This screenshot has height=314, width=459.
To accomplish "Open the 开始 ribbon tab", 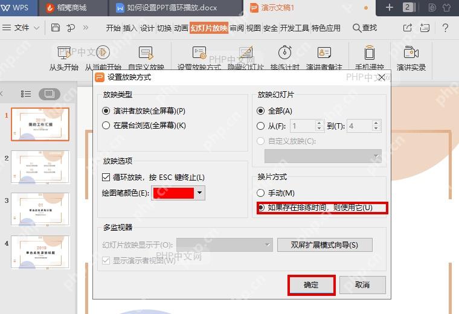I will pos(113,28).
